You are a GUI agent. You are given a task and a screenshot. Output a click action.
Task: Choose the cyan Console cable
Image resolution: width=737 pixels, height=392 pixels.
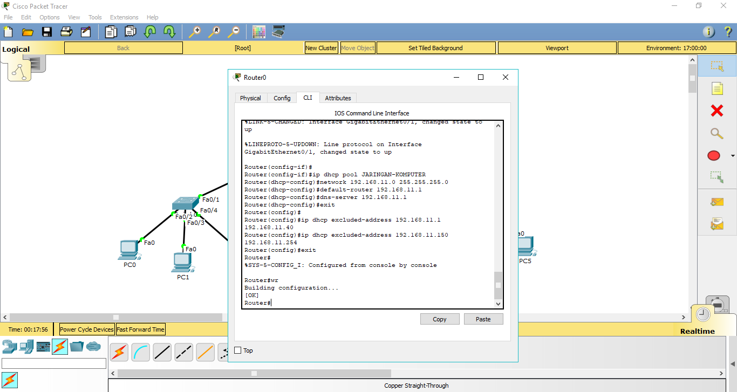tap(141, 352)
